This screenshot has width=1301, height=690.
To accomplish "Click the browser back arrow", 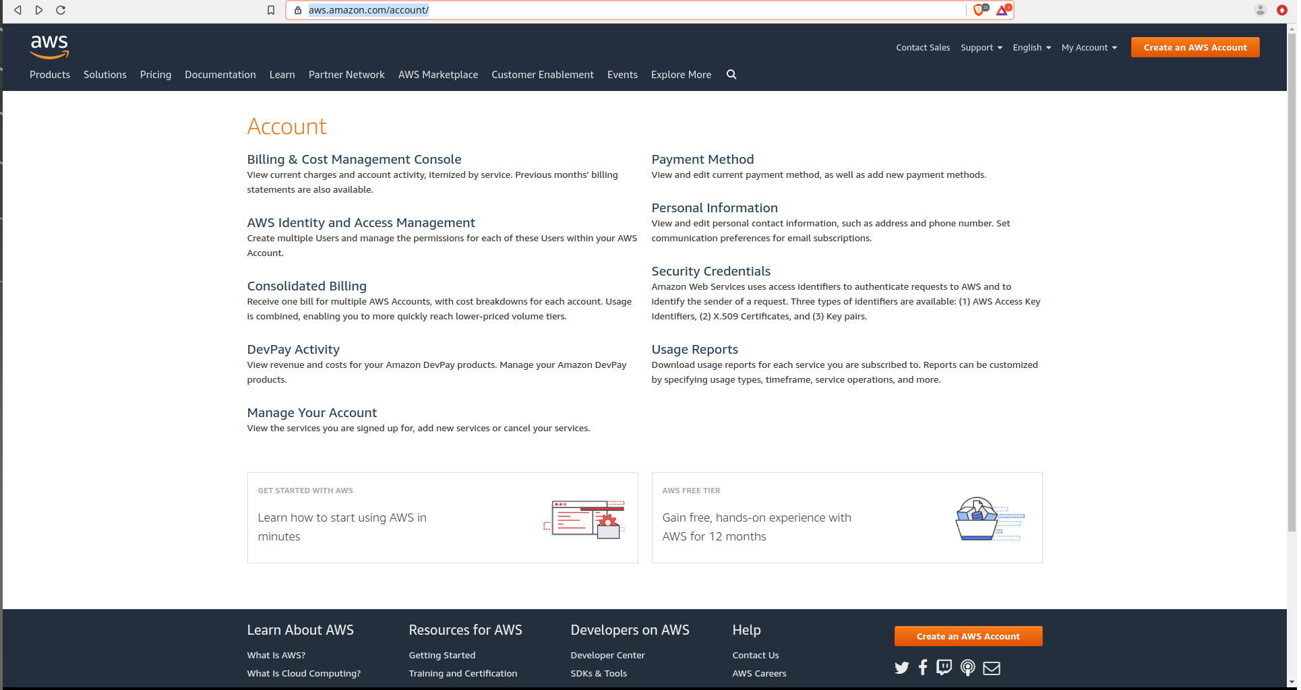I will click(x=18, y=10).
